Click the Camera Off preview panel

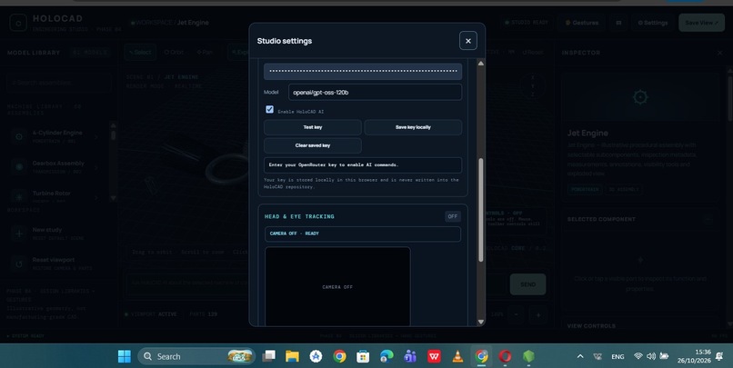337,286
